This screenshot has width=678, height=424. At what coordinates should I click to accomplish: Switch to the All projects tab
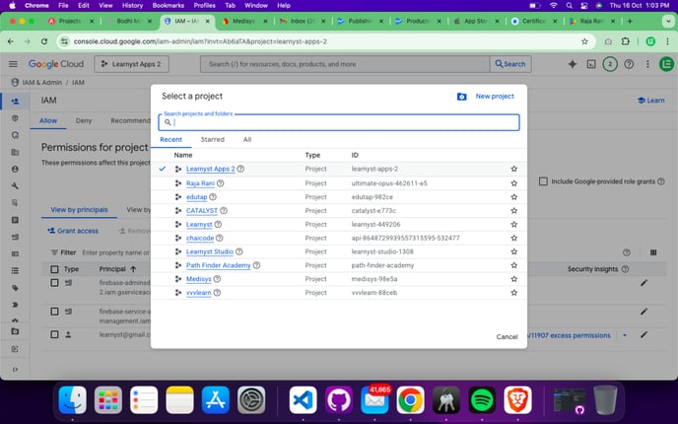(246, 140)
